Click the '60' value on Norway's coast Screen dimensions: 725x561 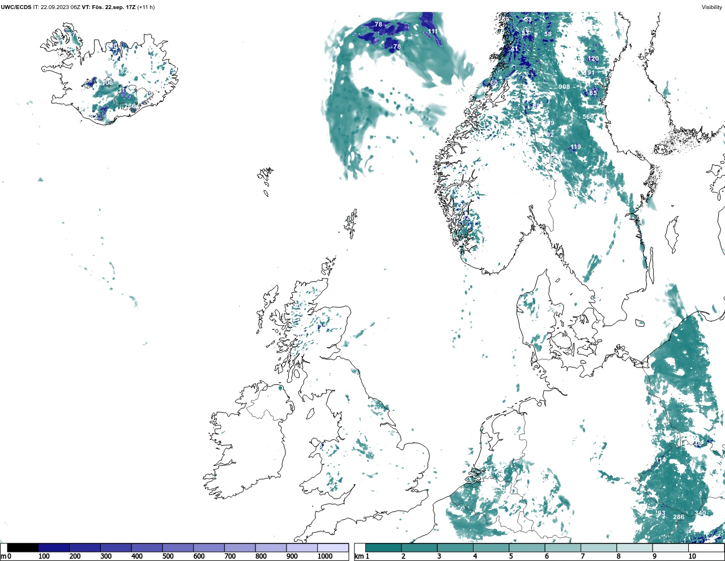494,83
